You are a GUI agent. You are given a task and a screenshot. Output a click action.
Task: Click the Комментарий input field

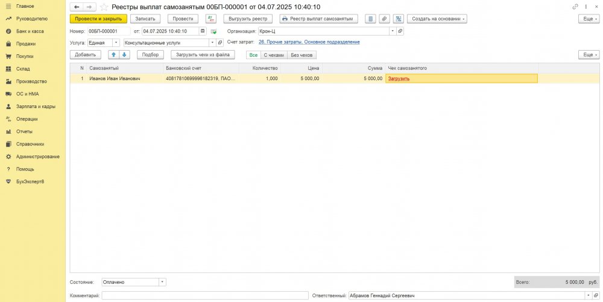pyautogui.click(x=205, y=296)
